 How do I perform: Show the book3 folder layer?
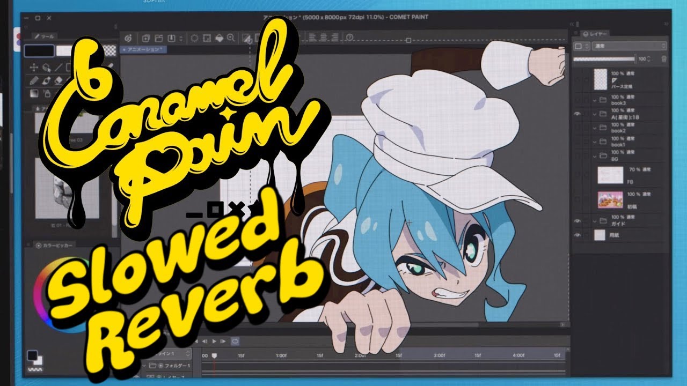(x=578, y=100)
